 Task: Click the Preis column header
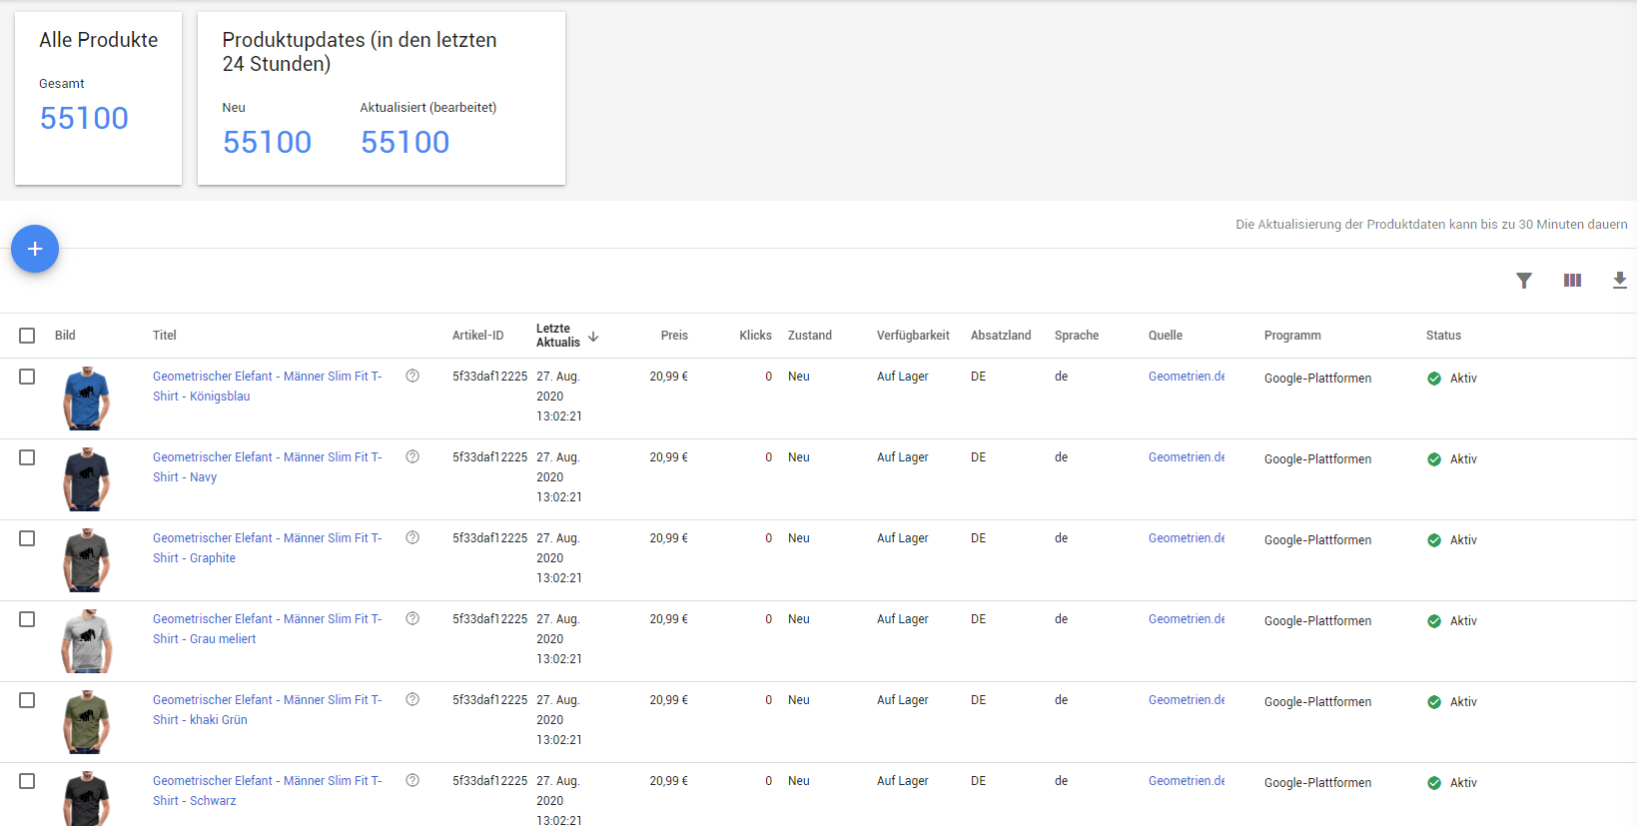pos(674,336)
